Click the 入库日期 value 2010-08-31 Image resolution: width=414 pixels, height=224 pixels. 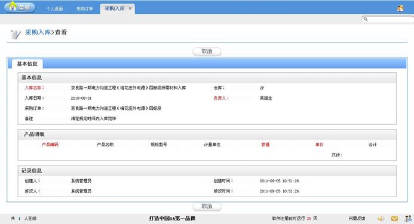[x=81, y=98]
